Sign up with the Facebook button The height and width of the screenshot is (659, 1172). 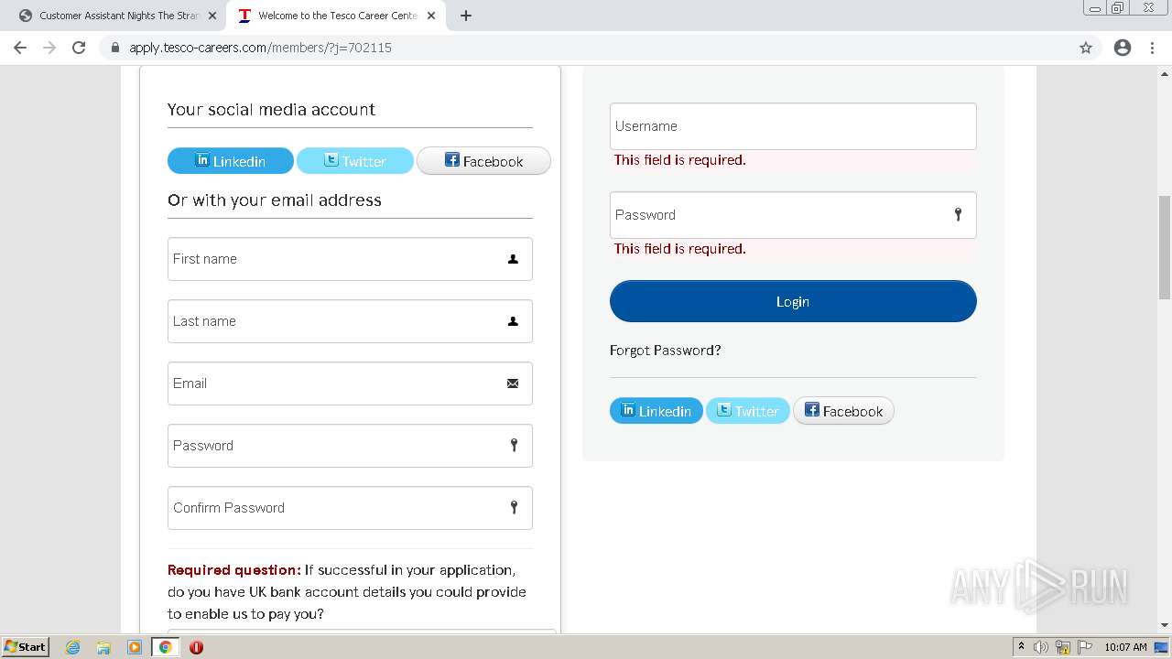tap(483, 161)
